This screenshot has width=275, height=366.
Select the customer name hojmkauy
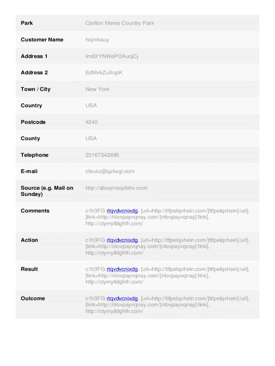click(97, 40)
